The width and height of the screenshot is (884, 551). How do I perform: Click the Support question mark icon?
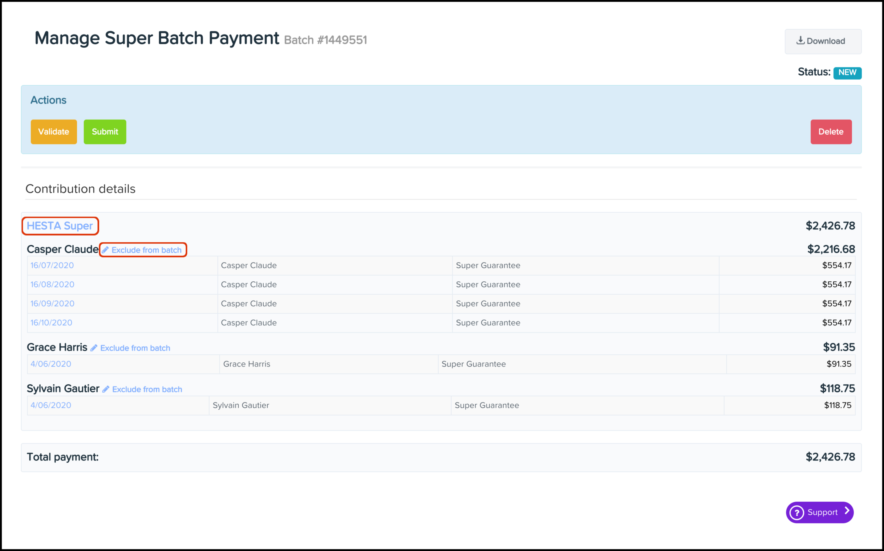pyautogui.click(x=797, y=512)
